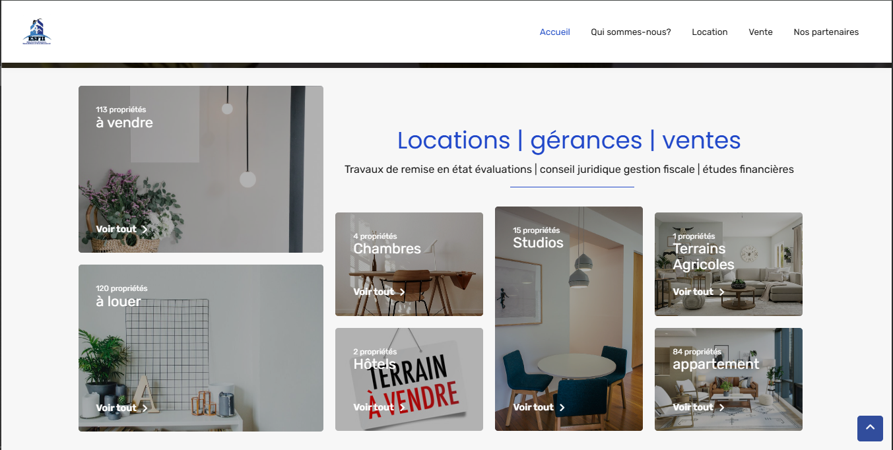Open the 'Qui sommes-nous?' menu item

pos(631,32)
